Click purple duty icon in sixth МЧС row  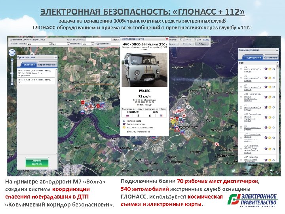pos(266,117)
